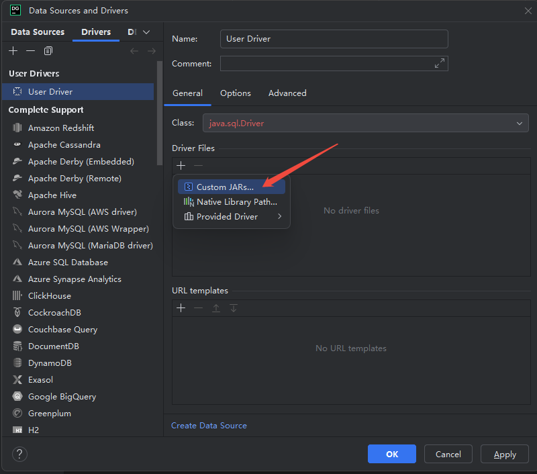Viewport: 537px width, 474px height.
Task: Click the Amazon Redshift driver icon
Action: point(17,128)
